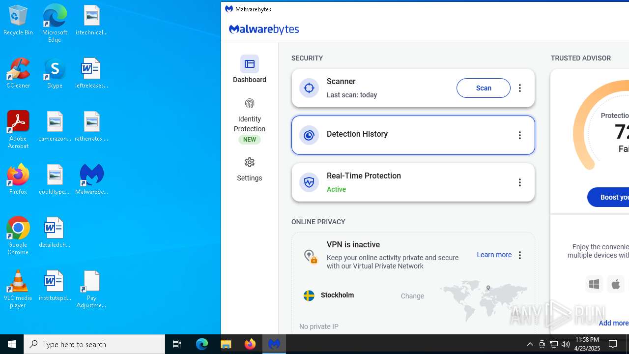Select Google Chrome desktop shortcut

point(18,236)
